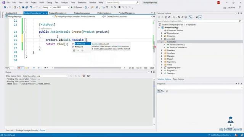Click the Live Share button
Image resolution: width=244 pixels, height=137 pixels.
(x=229, y=8)
